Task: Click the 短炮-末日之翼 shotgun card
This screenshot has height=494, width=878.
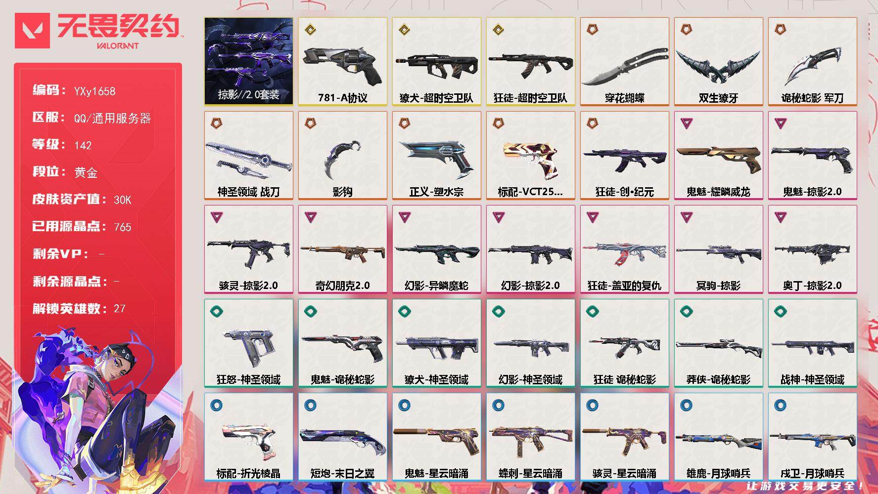Action: (343, 437)
